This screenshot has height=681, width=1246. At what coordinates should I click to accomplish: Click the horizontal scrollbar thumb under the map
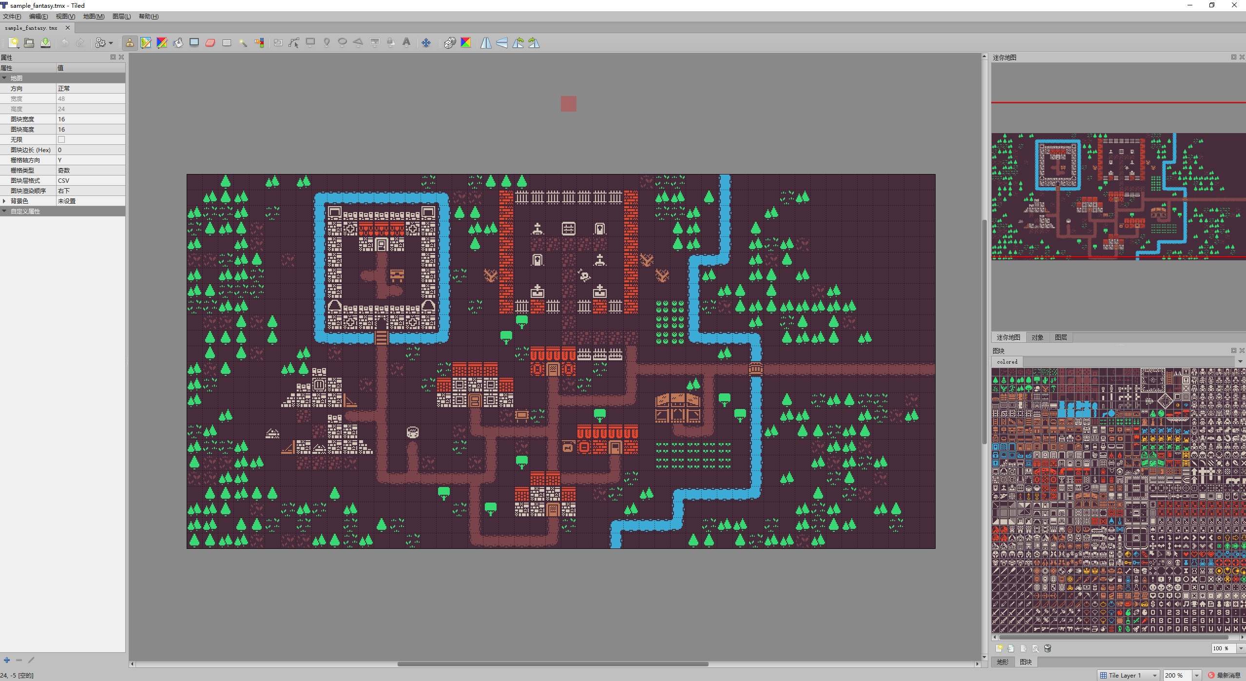[553, 664]
